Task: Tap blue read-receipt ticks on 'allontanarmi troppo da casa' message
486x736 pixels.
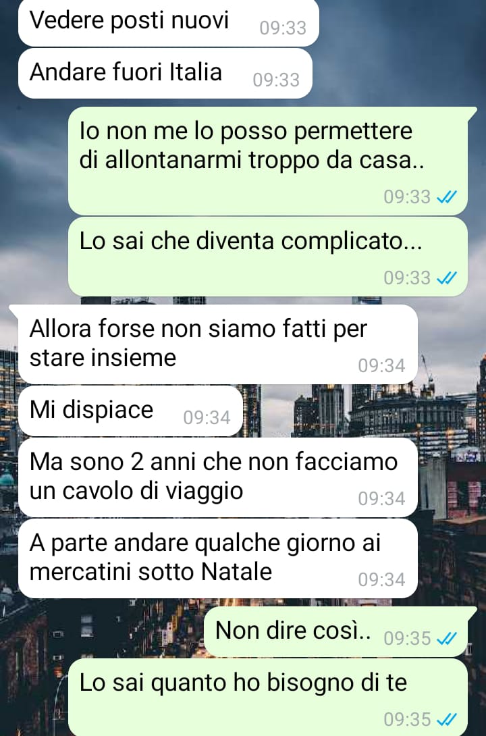Action: pyautogui.click(x=446, y=198)
